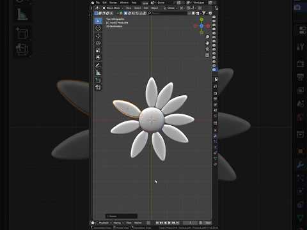Image resolution: width=307 pixels, height=230 pixels.
Task: Select the Add Cube tool
Action: (x=98, y=80)
